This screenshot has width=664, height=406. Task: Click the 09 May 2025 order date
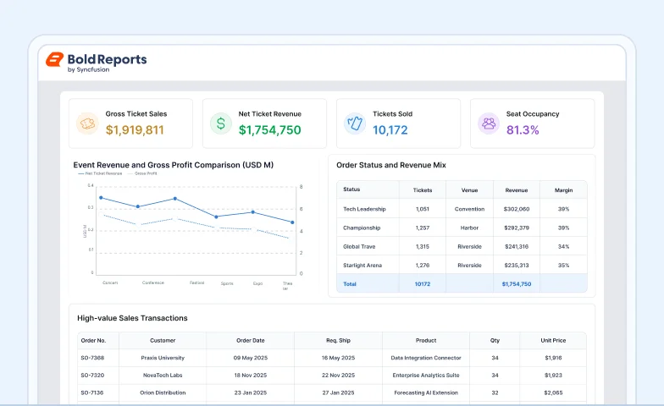point(251,358)
